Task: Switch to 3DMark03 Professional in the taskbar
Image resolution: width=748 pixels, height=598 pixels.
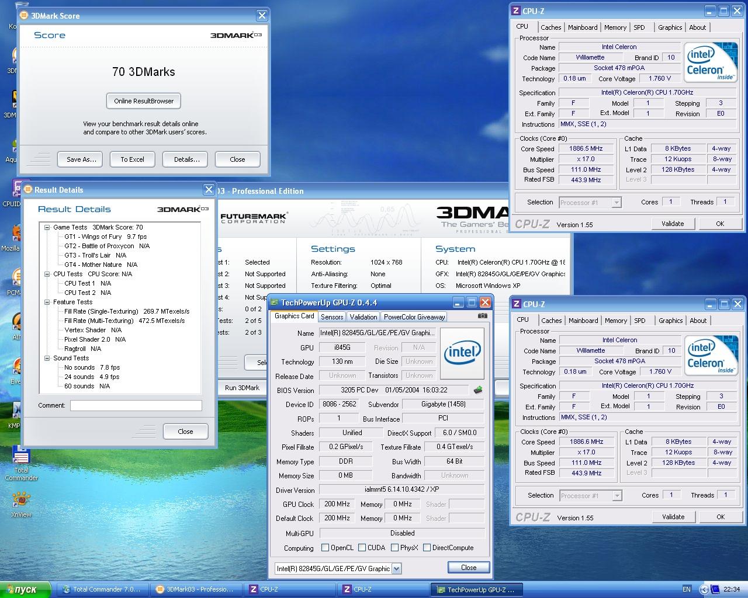Action: [x=196, y=589]
